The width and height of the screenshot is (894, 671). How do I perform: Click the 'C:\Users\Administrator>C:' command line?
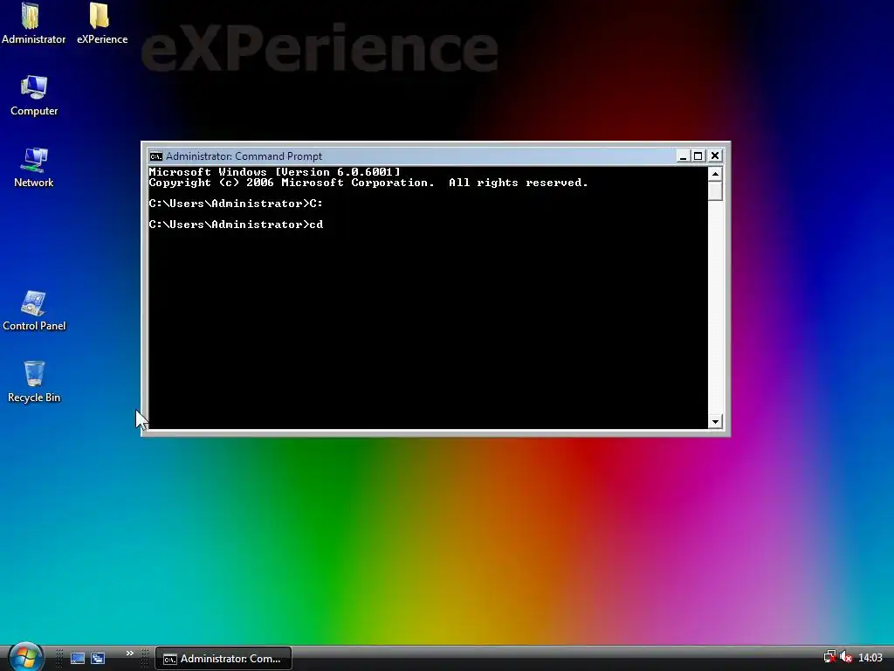click(236, 204)
